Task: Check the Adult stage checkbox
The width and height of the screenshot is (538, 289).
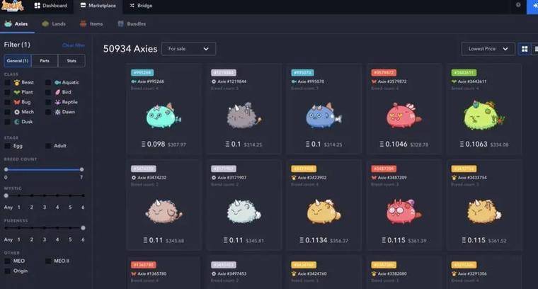Action: pyautogui.click(x=48, y=146)
